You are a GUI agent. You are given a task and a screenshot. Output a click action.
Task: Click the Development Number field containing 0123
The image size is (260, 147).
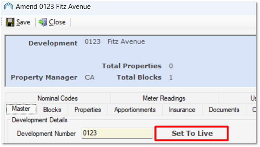coord(117,133)
